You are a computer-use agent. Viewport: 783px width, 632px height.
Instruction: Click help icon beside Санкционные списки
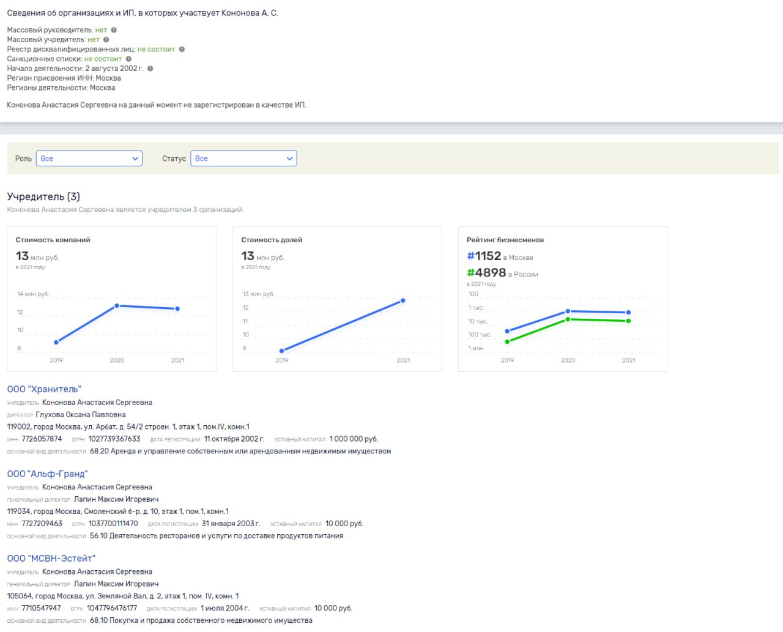[x=128, y=59]
